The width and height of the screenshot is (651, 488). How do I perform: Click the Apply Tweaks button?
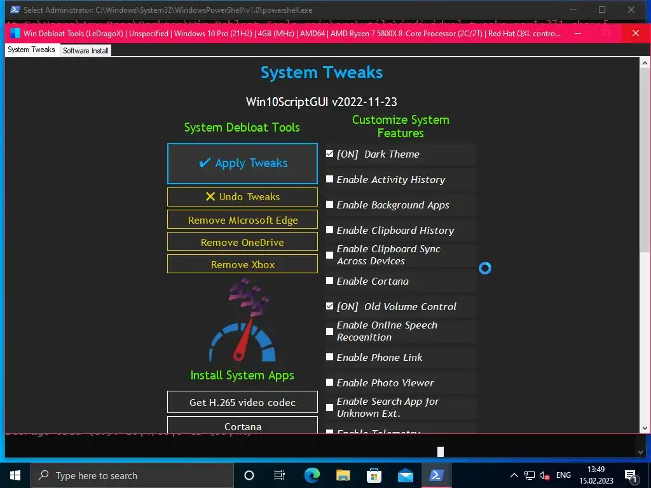[242, 163]
